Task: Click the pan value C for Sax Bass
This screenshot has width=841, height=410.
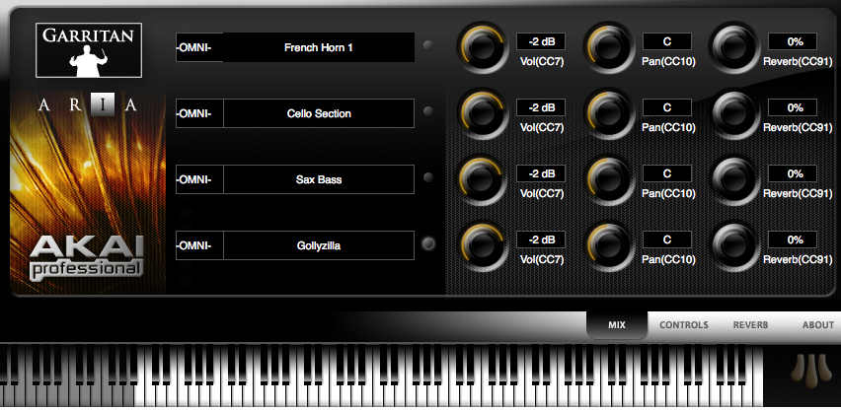Action: [x=667, y=173]
